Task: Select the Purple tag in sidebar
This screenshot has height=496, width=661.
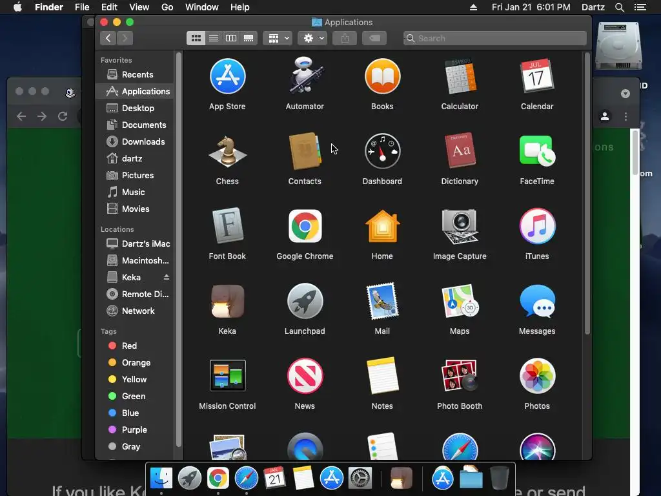Action: [135, 429]
